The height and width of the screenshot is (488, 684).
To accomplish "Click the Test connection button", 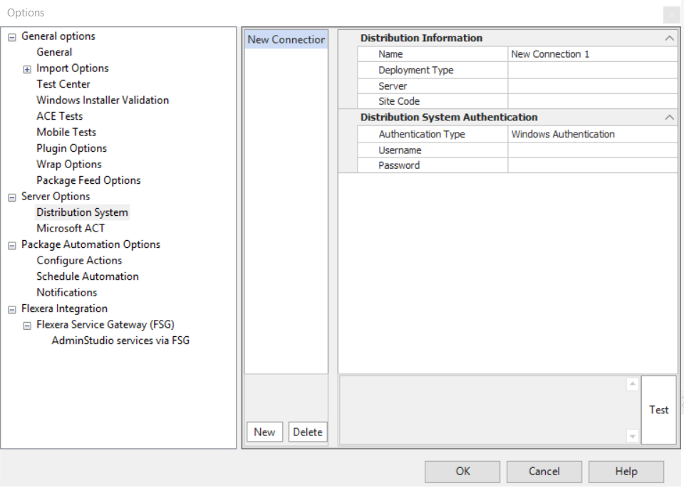I will [x=658, y=410].
